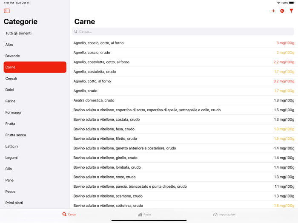Open the Dolci category
The width and height of the screenshot is (298, 223).
[35, 90]
